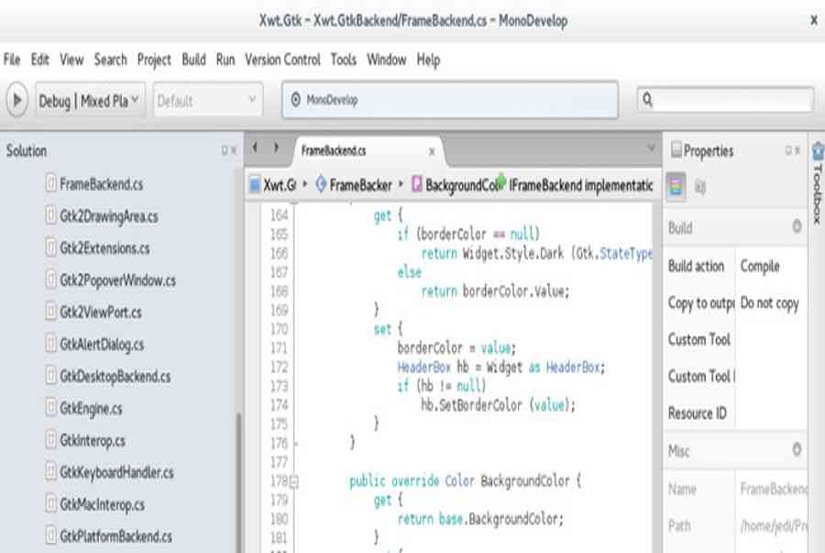Click the code line return borderColor.Value;

click(x=495, y=291)
